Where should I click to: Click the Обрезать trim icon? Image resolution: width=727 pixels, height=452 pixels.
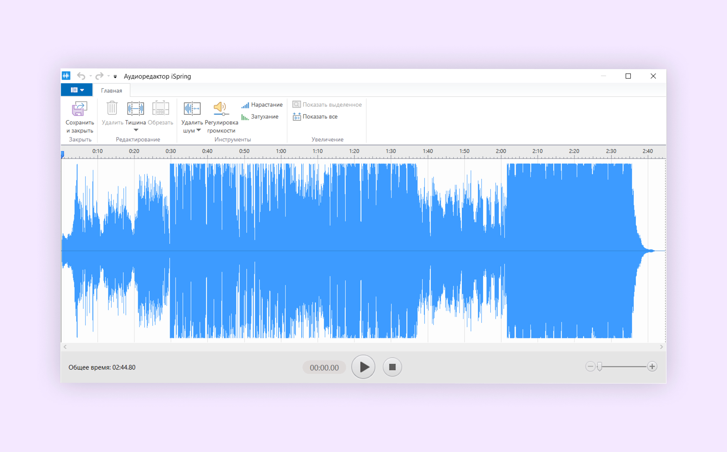click(x=160, y=108)
